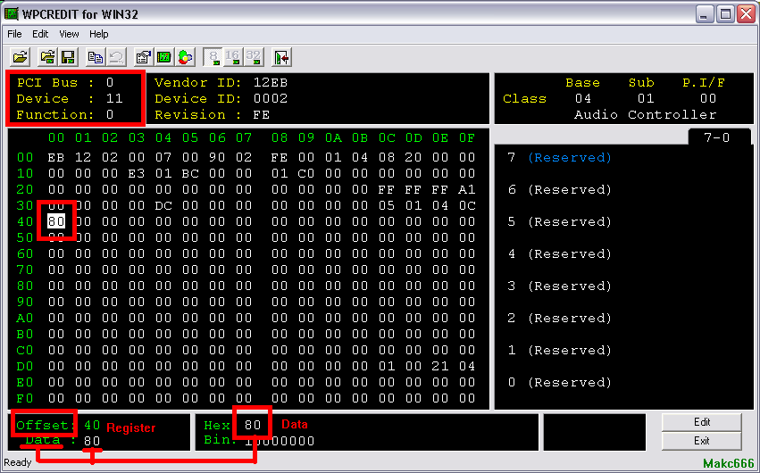Image resolution: width=760 pixels, height=473 pixels.
Task: Click the green PCI device board icon
Action: tap(164, 57)
